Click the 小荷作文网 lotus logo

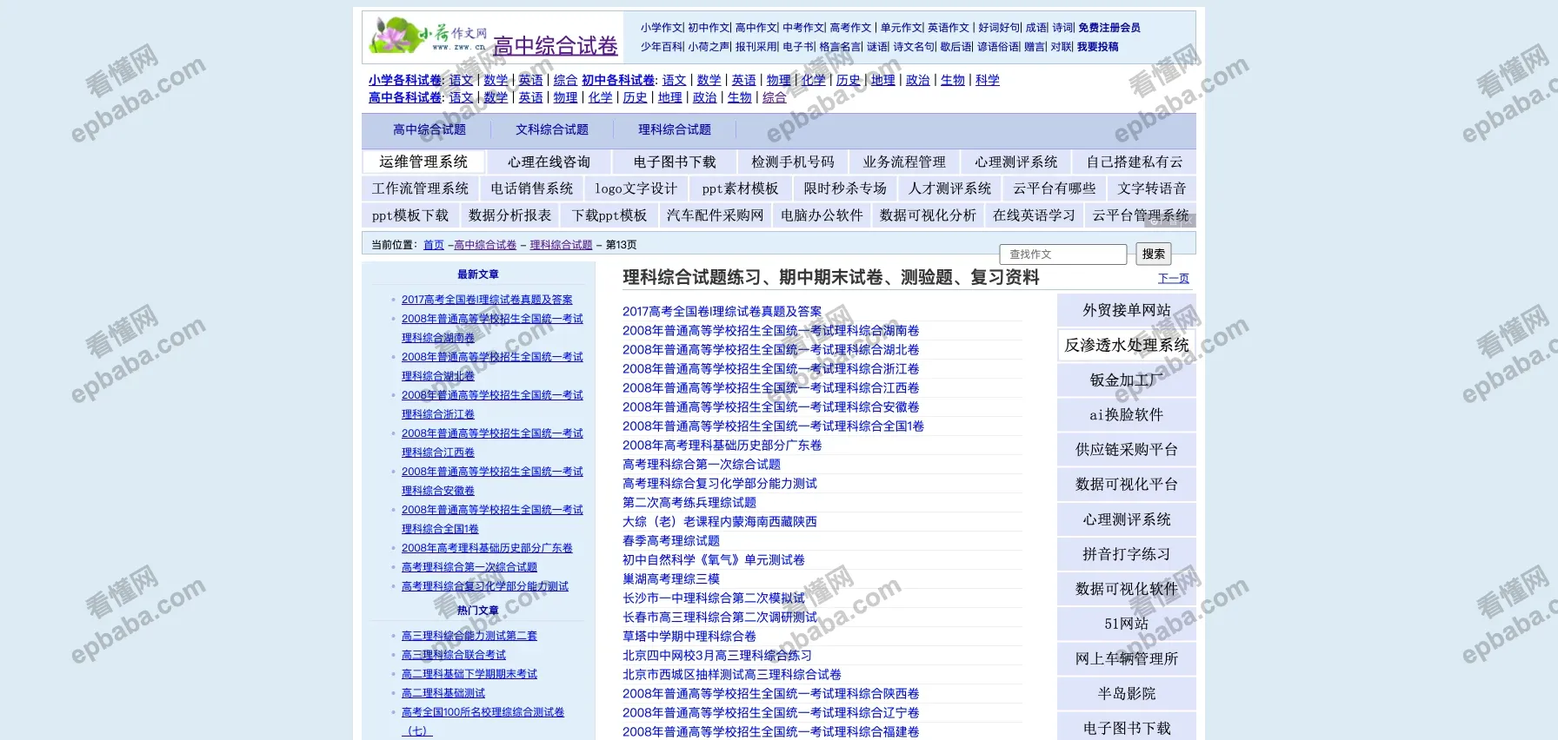[x=426, y=36]
